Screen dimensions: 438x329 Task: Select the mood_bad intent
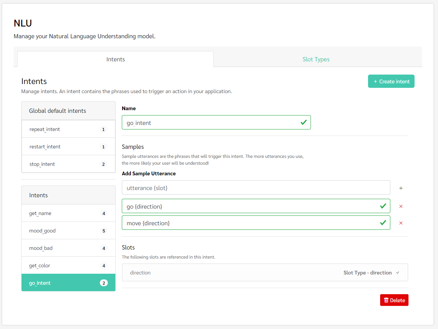coord(68,248)
